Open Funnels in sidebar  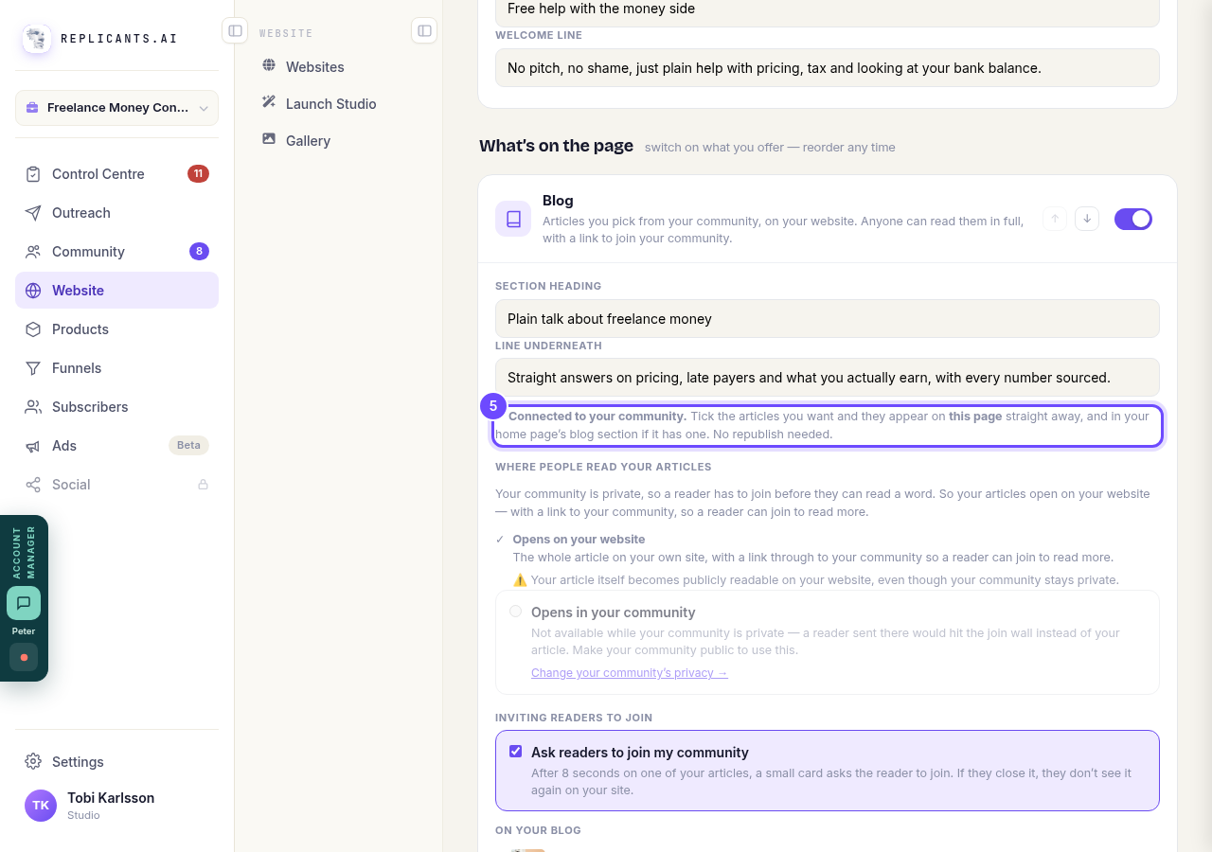pos(117,368)
